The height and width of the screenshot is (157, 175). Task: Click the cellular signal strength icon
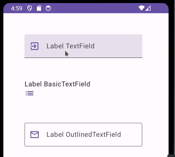pyautogui.click(x=148, y=8)
